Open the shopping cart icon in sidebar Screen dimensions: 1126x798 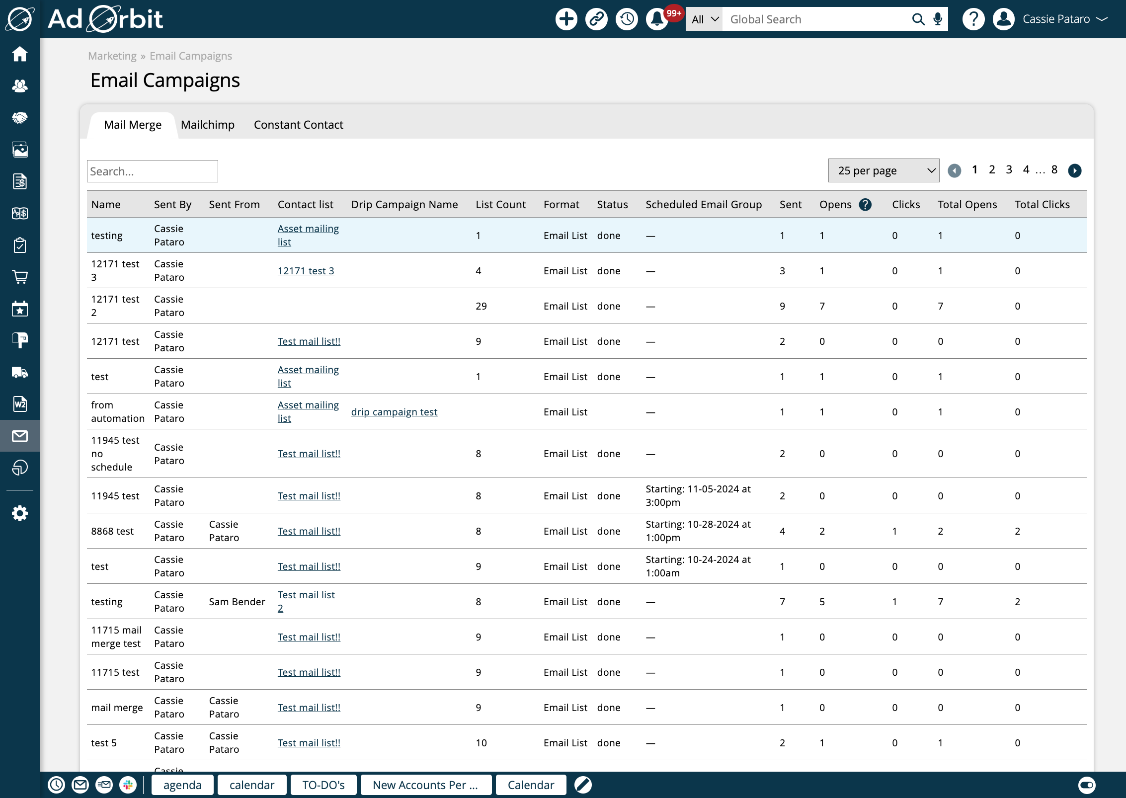20,277
